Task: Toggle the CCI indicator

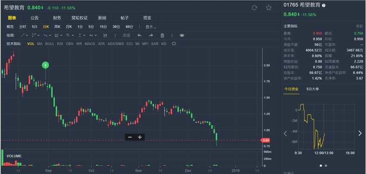Action: [x=130, y=44]
